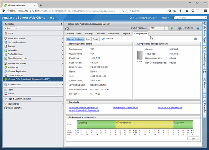209x150 pixels.
Task: Switch to the Log view button
Action: [88, 39]
